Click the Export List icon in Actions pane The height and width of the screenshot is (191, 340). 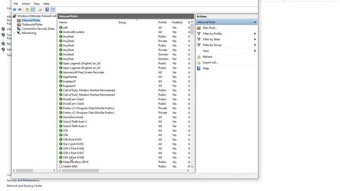(199, 63)
